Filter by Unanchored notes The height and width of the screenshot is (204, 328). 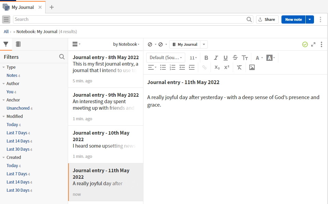coord(18,108)
